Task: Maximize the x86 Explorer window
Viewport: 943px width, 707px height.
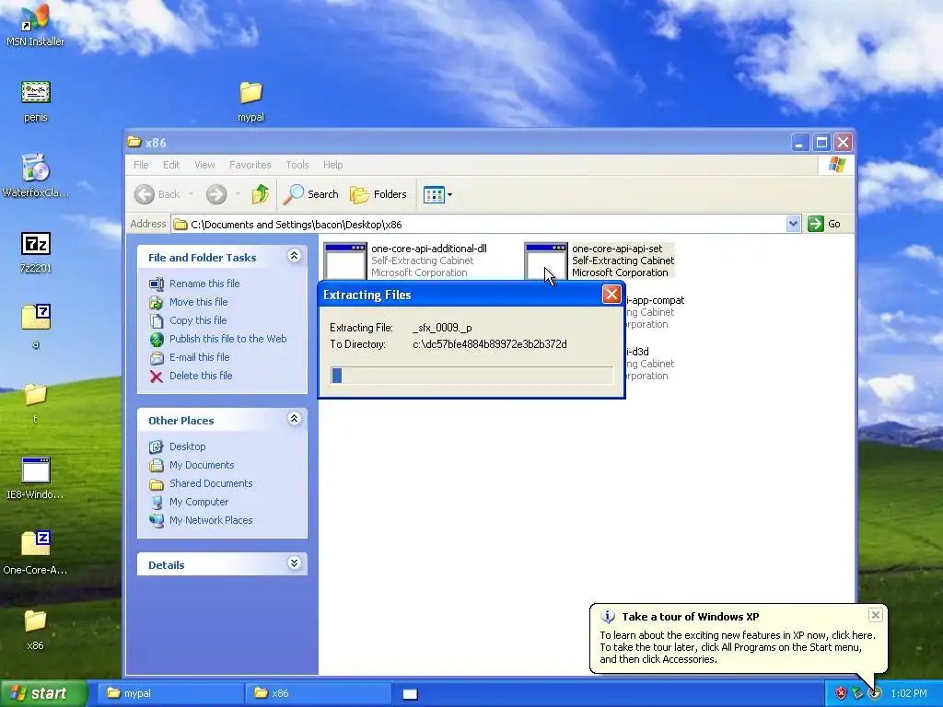Action: tap(821, 143)
